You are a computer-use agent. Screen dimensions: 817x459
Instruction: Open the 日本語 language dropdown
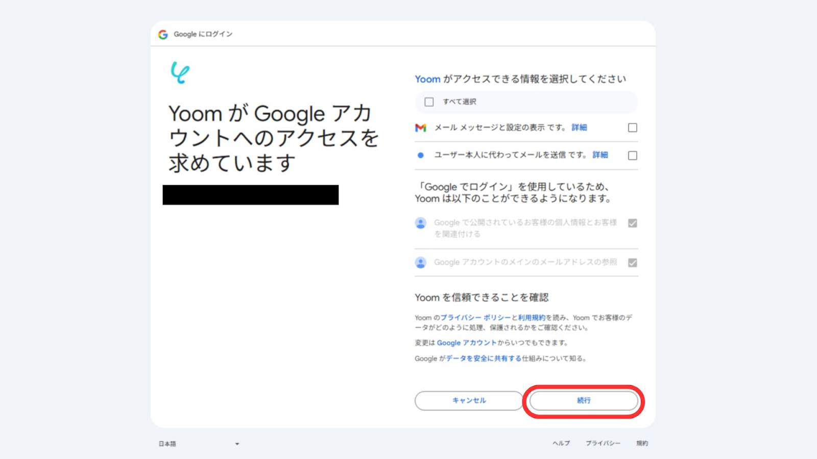coord(199,444)
